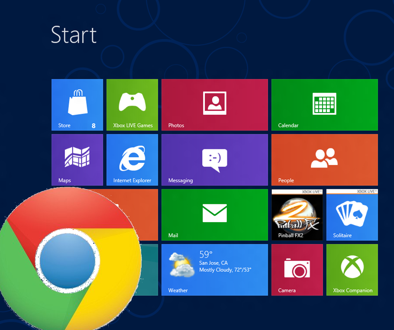The image size is (394, 330).
Task: Click the Store update count badge 8
Action: coord(94,126)
